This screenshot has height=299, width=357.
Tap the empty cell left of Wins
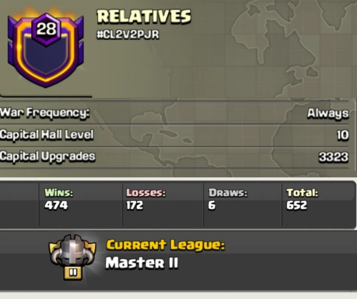pyautogui.click(x=19, y=204)
